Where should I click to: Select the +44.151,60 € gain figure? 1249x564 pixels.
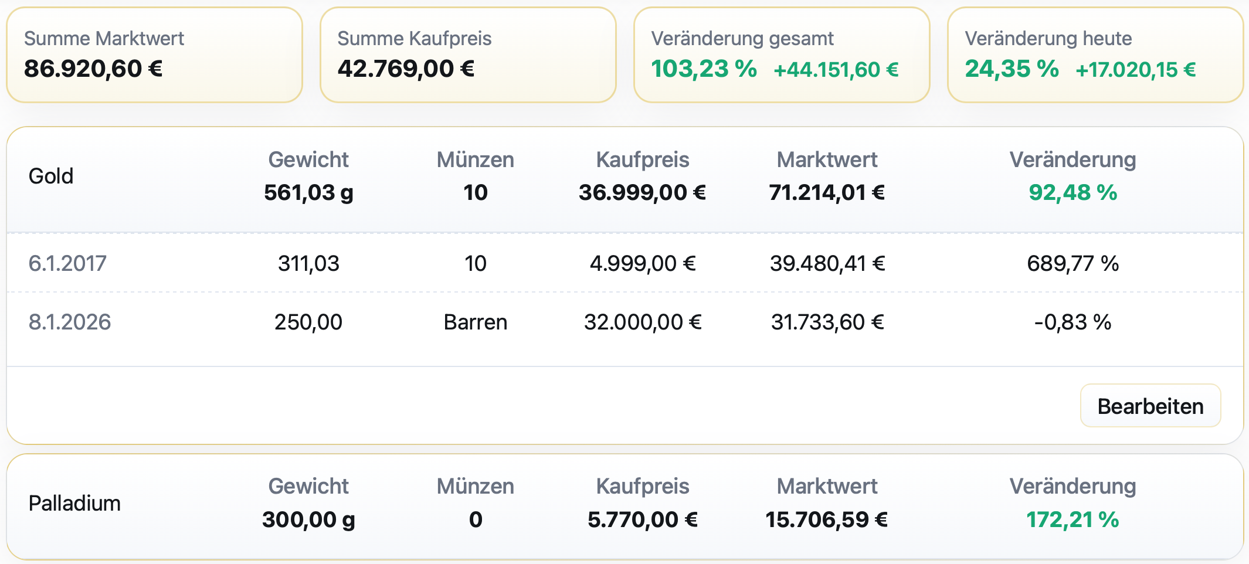(x=837, y=70)
